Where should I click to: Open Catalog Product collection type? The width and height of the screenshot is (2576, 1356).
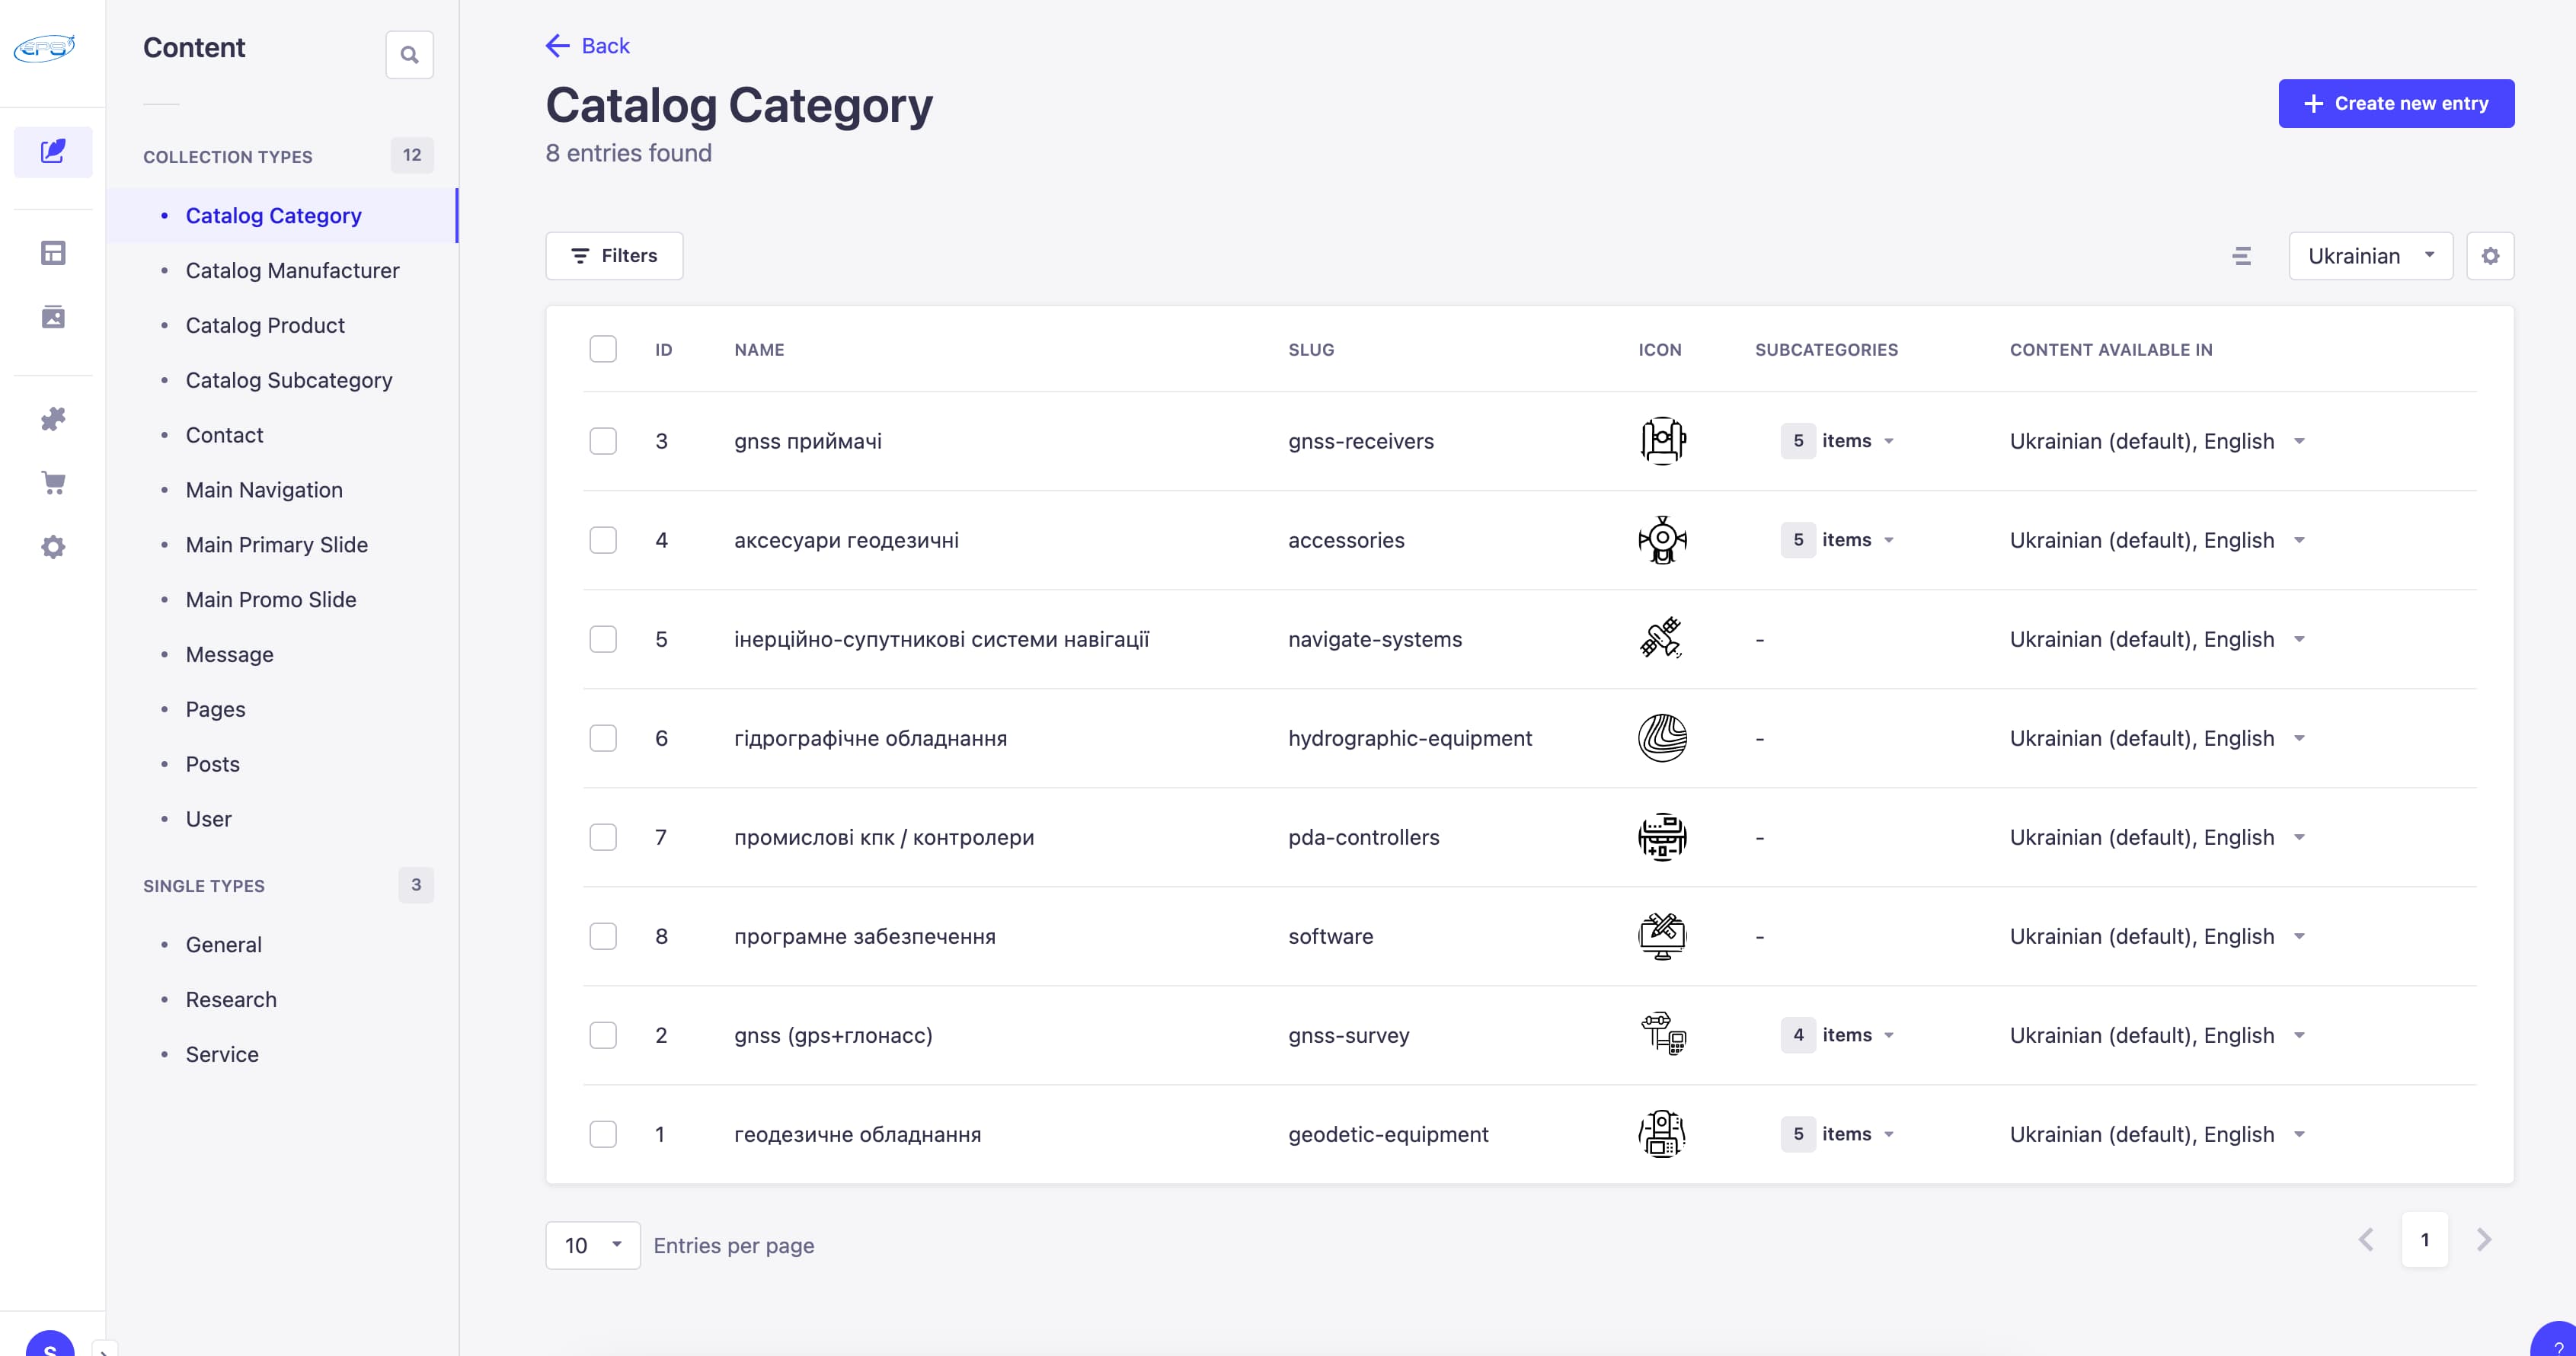pos(265,325)
